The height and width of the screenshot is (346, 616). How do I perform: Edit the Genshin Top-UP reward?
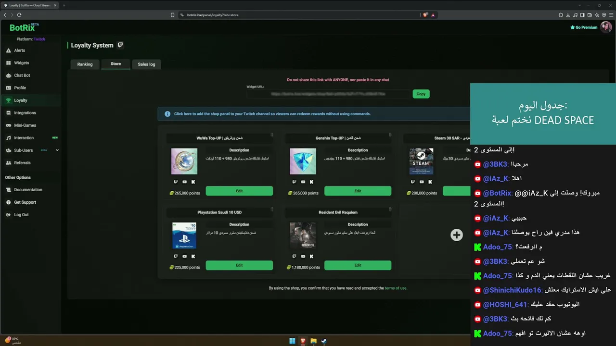pos(358,191)
